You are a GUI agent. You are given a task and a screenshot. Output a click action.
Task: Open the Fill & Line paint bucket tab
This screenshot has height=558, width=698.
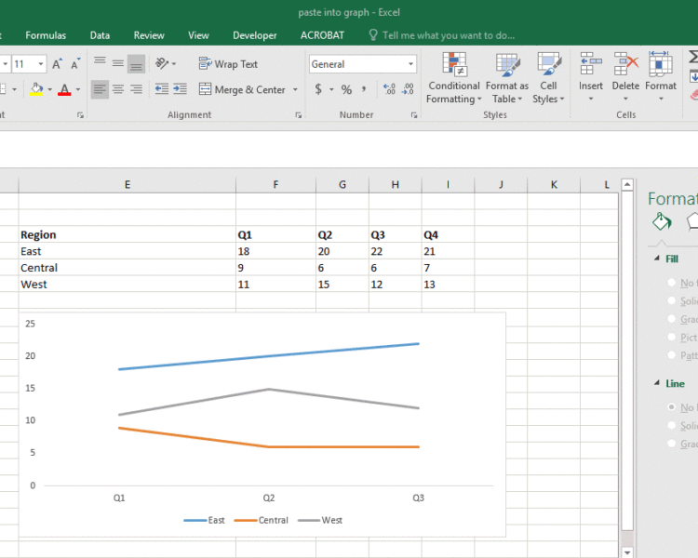661,221
